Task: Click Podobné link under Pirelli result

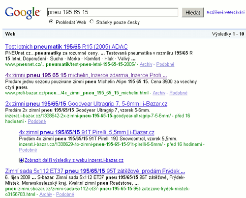Action: [x=28, y=150]
